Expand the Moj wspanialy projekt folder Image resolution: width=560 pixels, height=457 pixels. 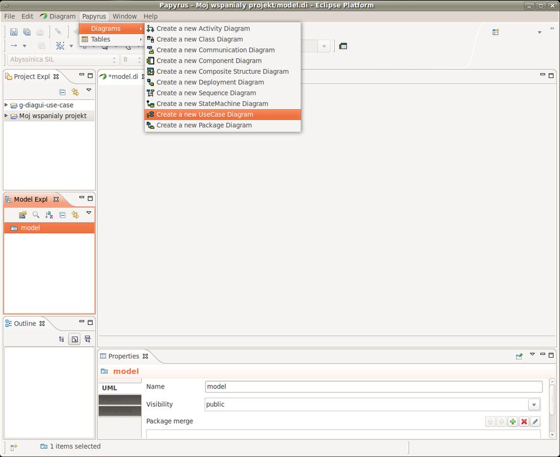tap(6, 116)
